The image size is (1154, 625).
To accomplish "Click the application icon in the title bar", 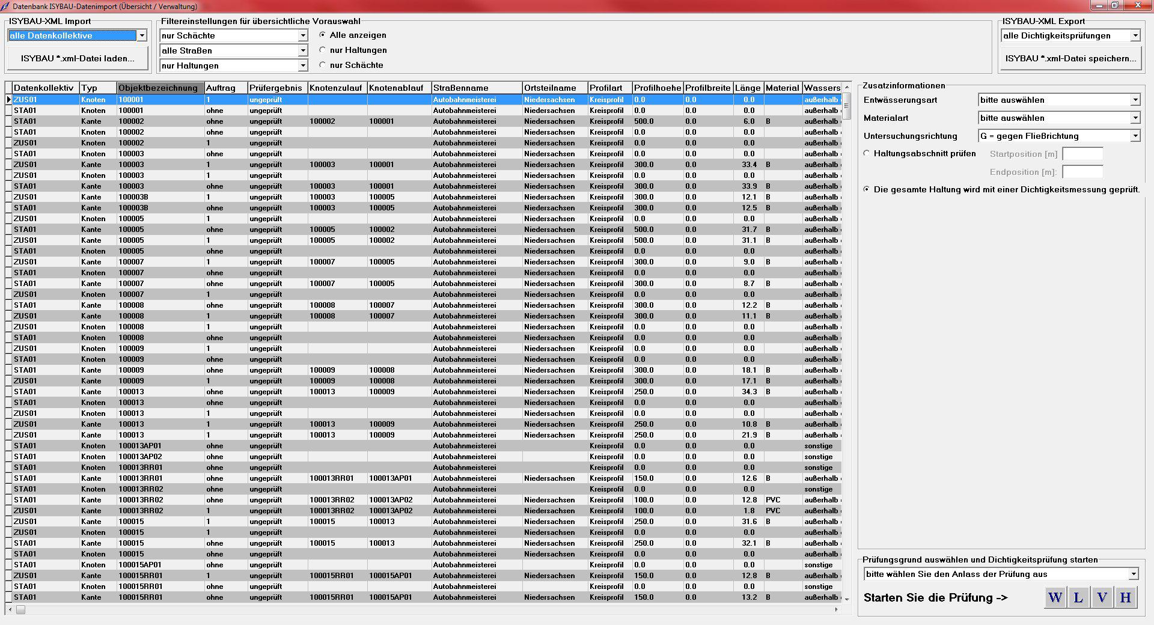I will [x=6, y=6].
